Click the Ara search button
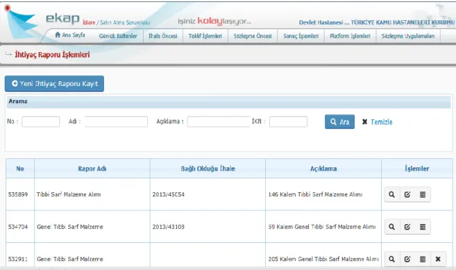This screenshot has width=456, height=270. (x=339, y=121)
